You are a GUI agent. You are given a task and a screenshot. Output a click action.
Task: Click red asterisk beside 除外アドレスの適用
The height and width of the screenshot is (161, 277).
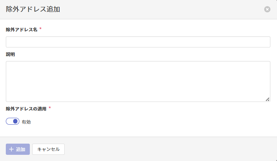tap(50, 108)
